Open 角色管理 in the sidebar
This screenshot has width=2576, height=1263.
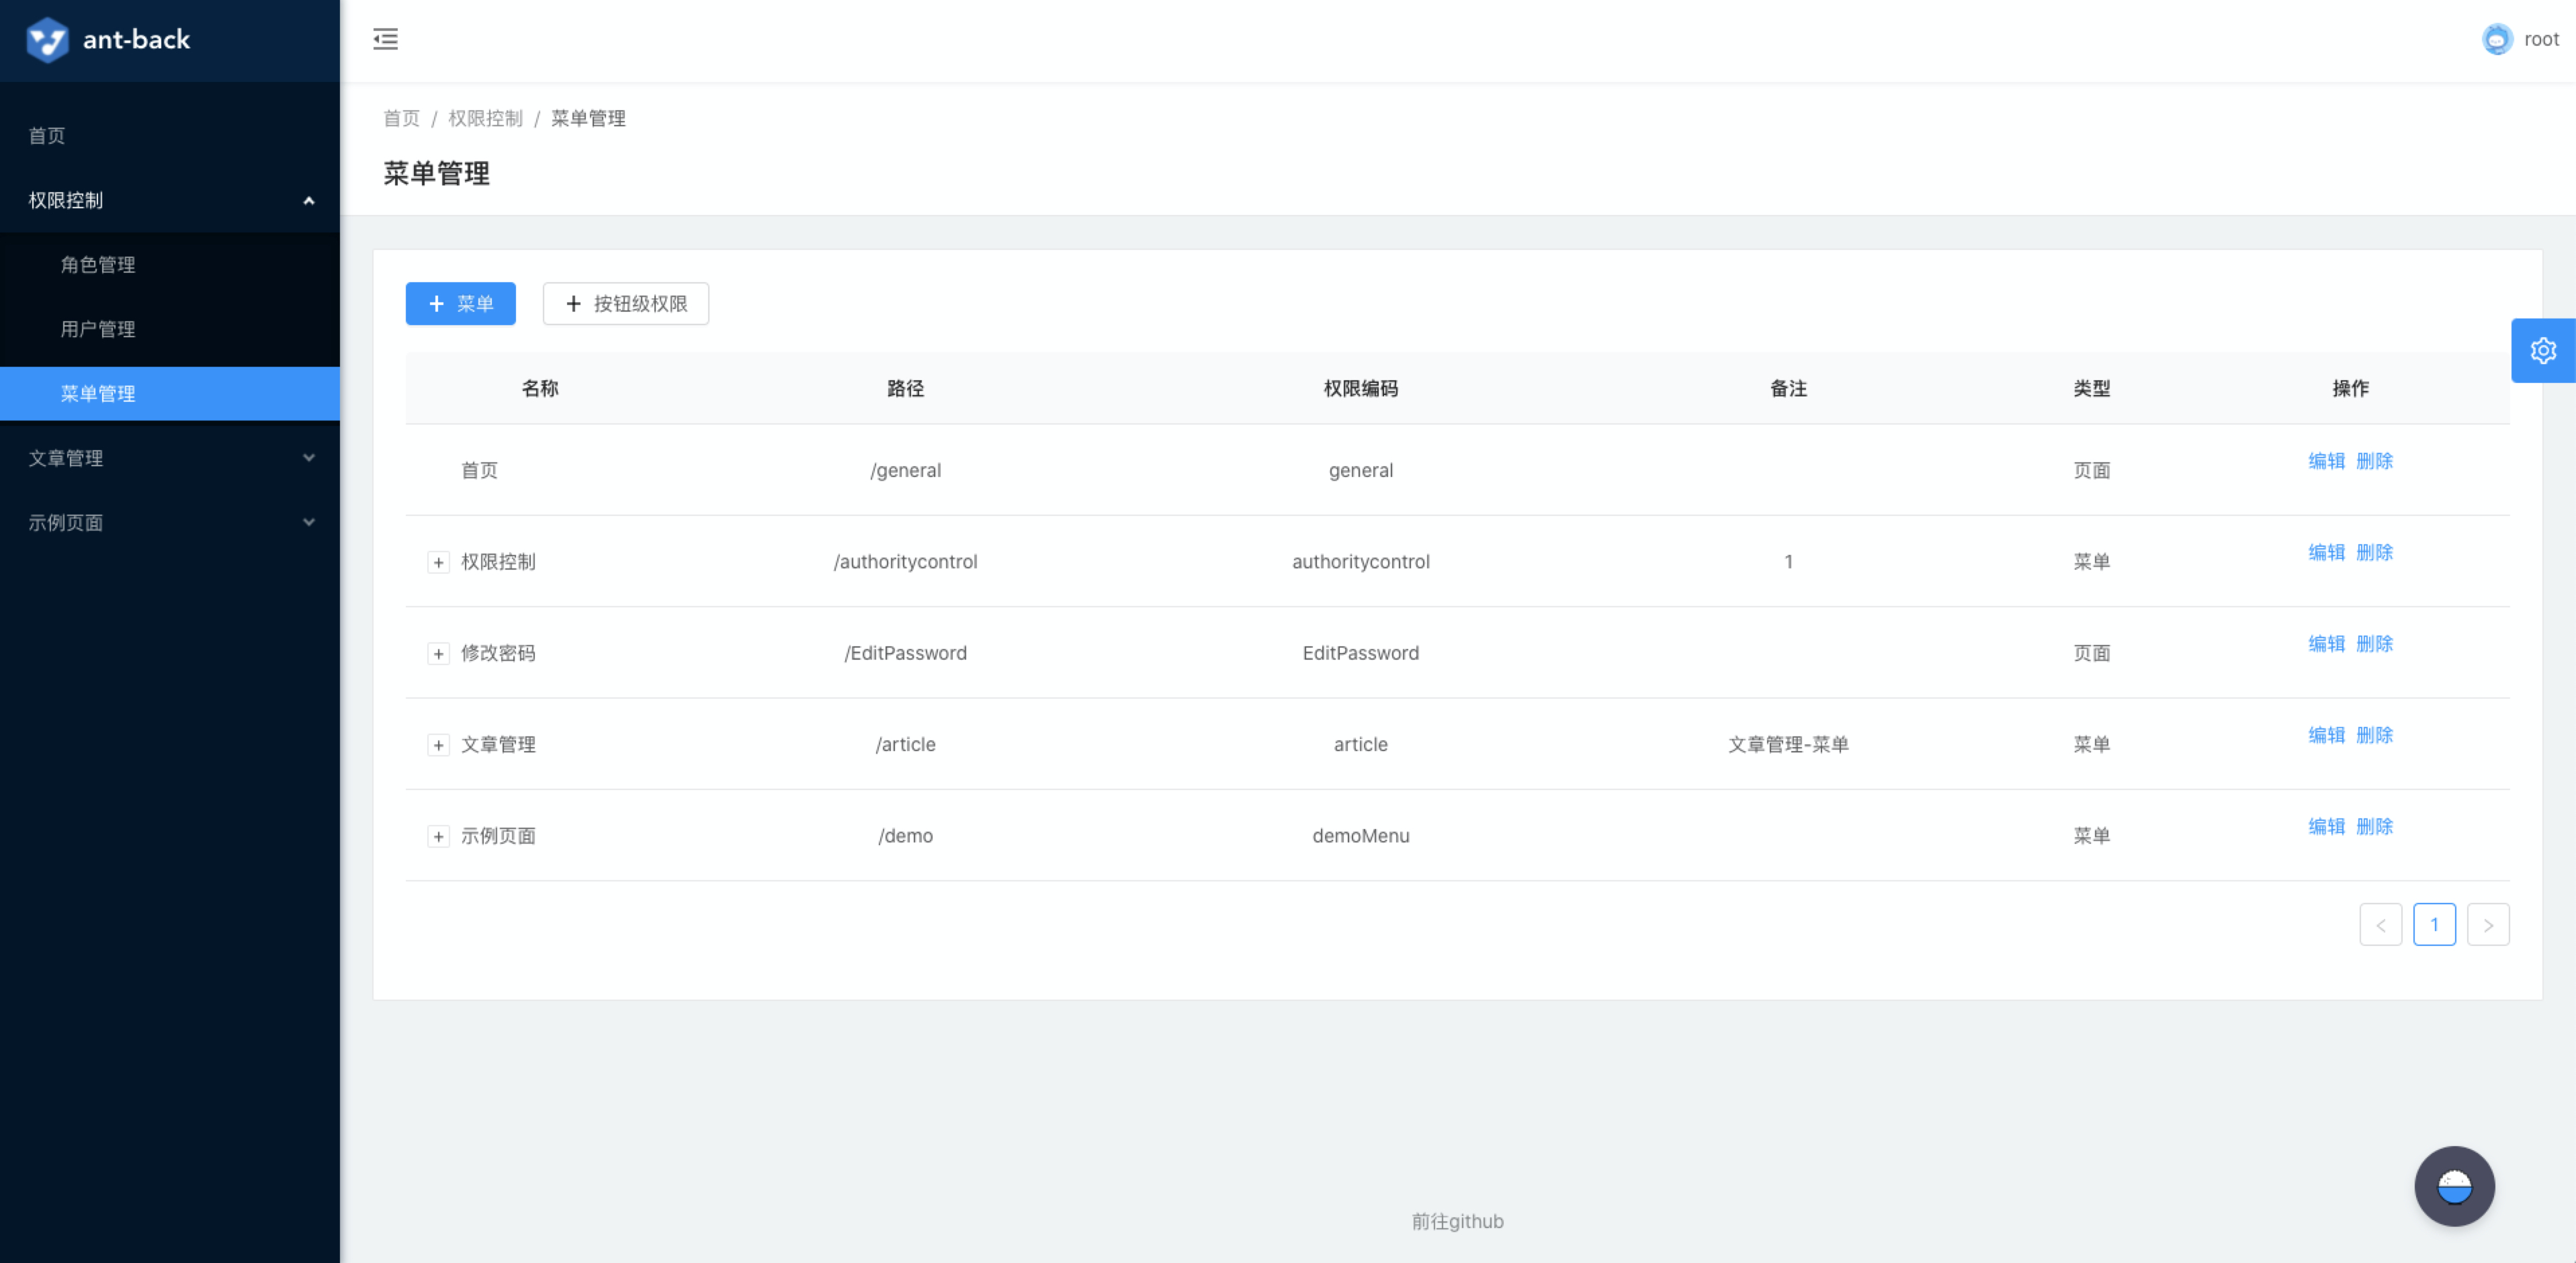tap(98, 265)
